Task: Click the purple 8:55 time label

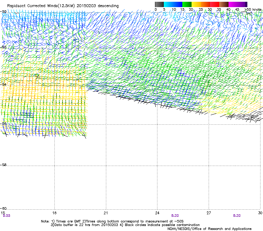Action: tap(6, 216)
